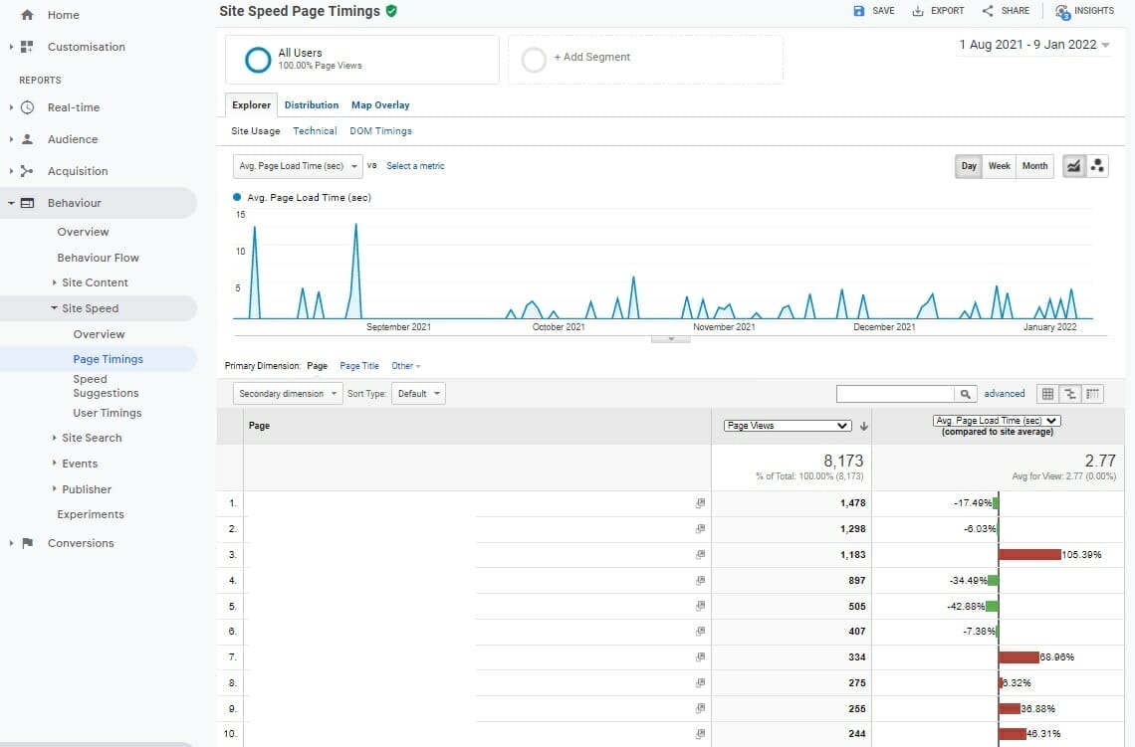Open the Page Views column dropdown
1135x747 pixels.
click(x=786, y=425)
